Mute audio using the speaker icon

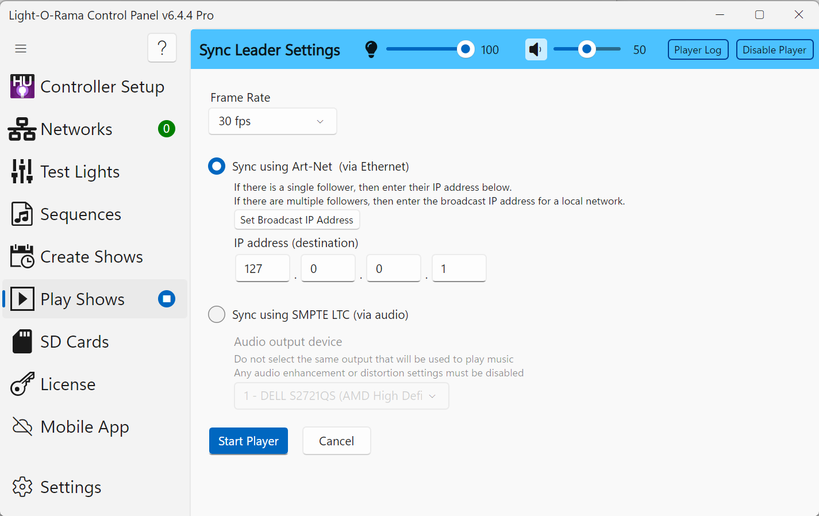pos(536,50)
